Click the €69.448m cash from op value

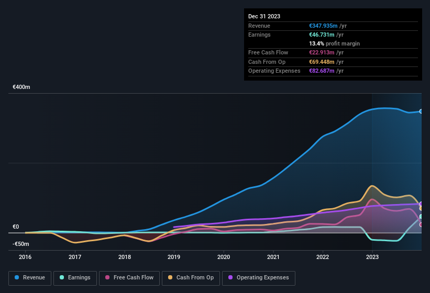coord(322,62)
